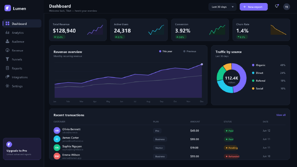
Task: Open the Settings menu item
Action: tap(22, 86)
